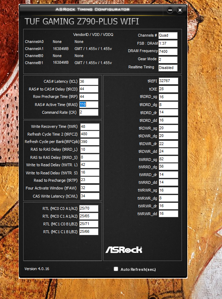Click the ChannelA1 label

(34, 49)
